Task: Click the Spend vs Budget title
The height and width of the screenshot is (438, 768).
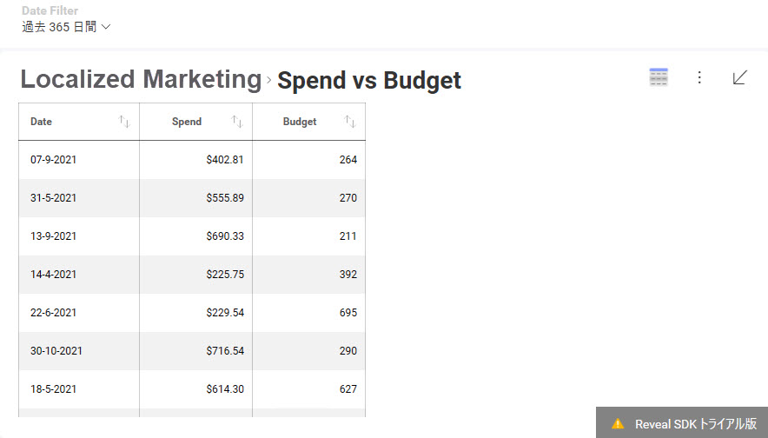Action: [x=369, y=81]
